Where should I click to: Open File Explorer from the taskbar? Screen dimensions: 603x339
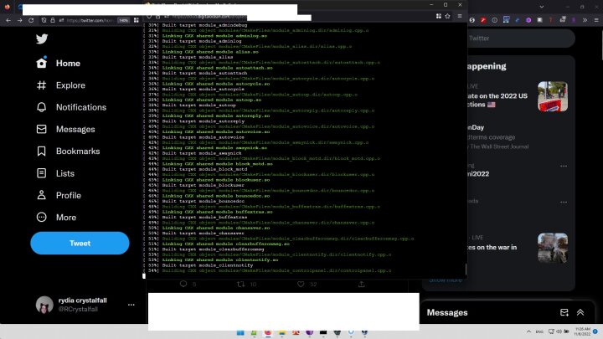point(282,332)
